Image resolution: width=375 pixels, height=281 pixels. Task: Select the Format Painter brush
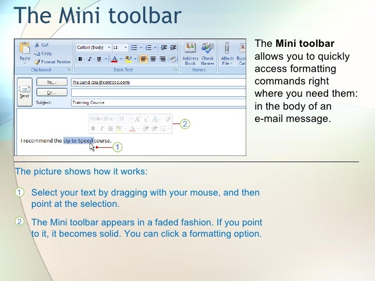pyautogui.click(x=37, y=62)
